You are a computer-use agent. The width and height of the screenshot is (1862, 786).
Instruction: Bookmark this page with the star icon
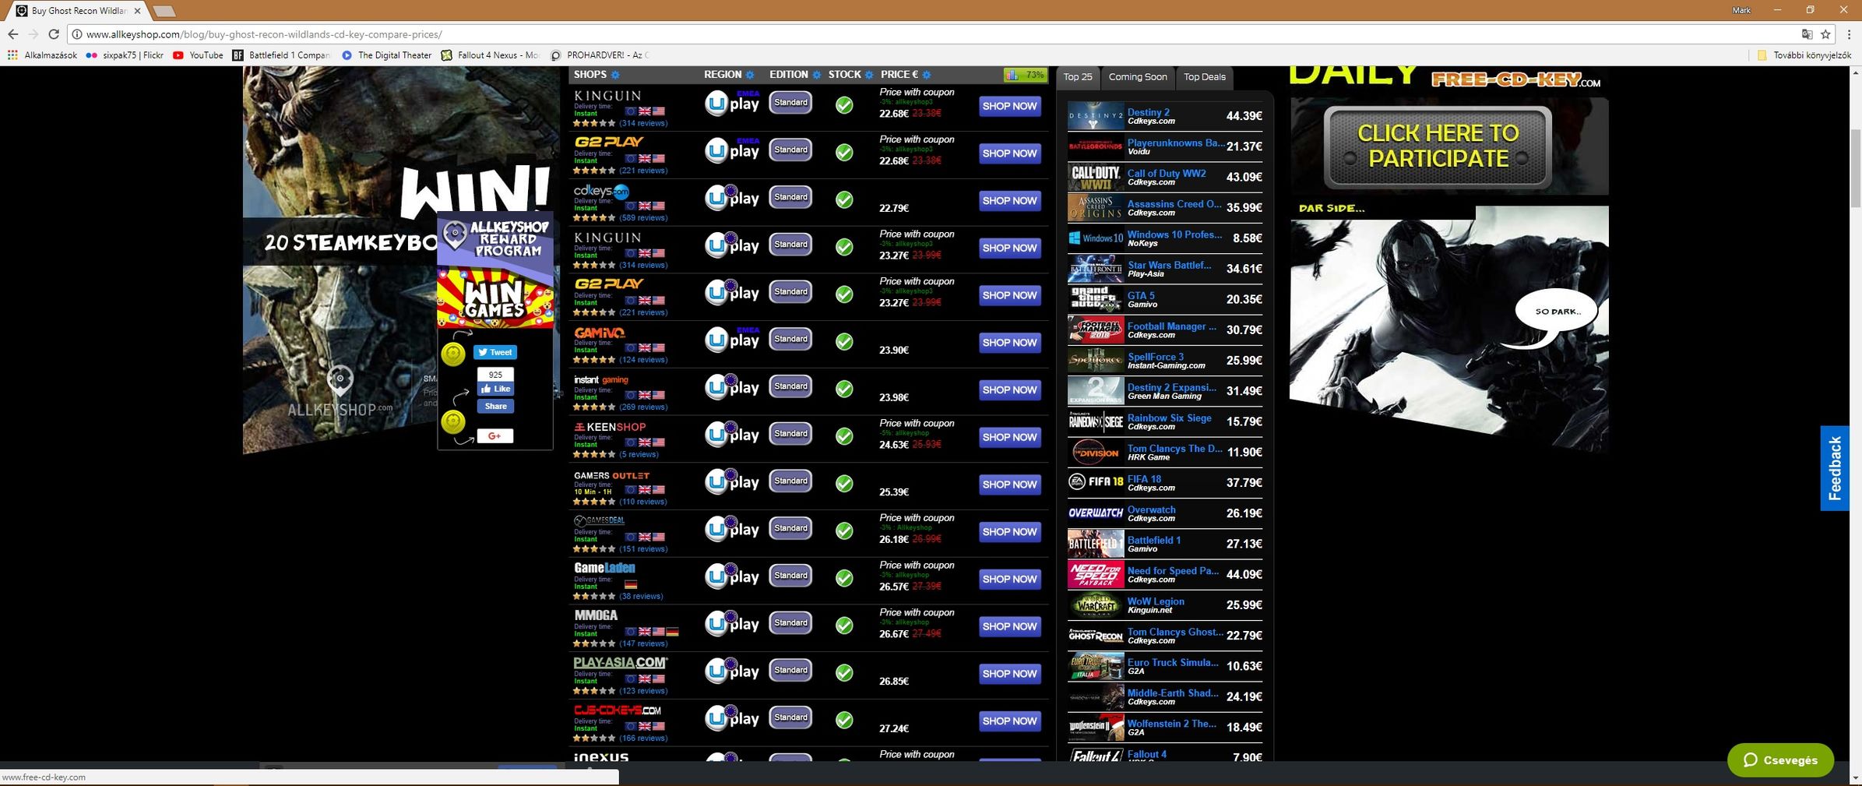pos(1825,34)
